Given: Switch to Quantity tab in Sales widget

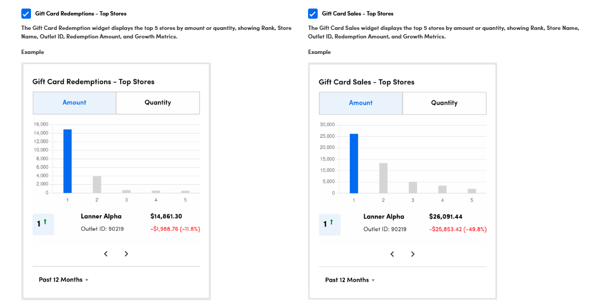Looking at the screenshot, I should (444, 103).
